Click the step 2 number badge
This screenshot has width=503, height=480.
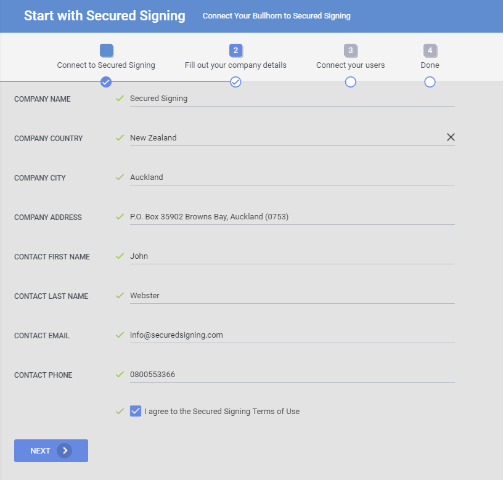click(x=235, y=51)
